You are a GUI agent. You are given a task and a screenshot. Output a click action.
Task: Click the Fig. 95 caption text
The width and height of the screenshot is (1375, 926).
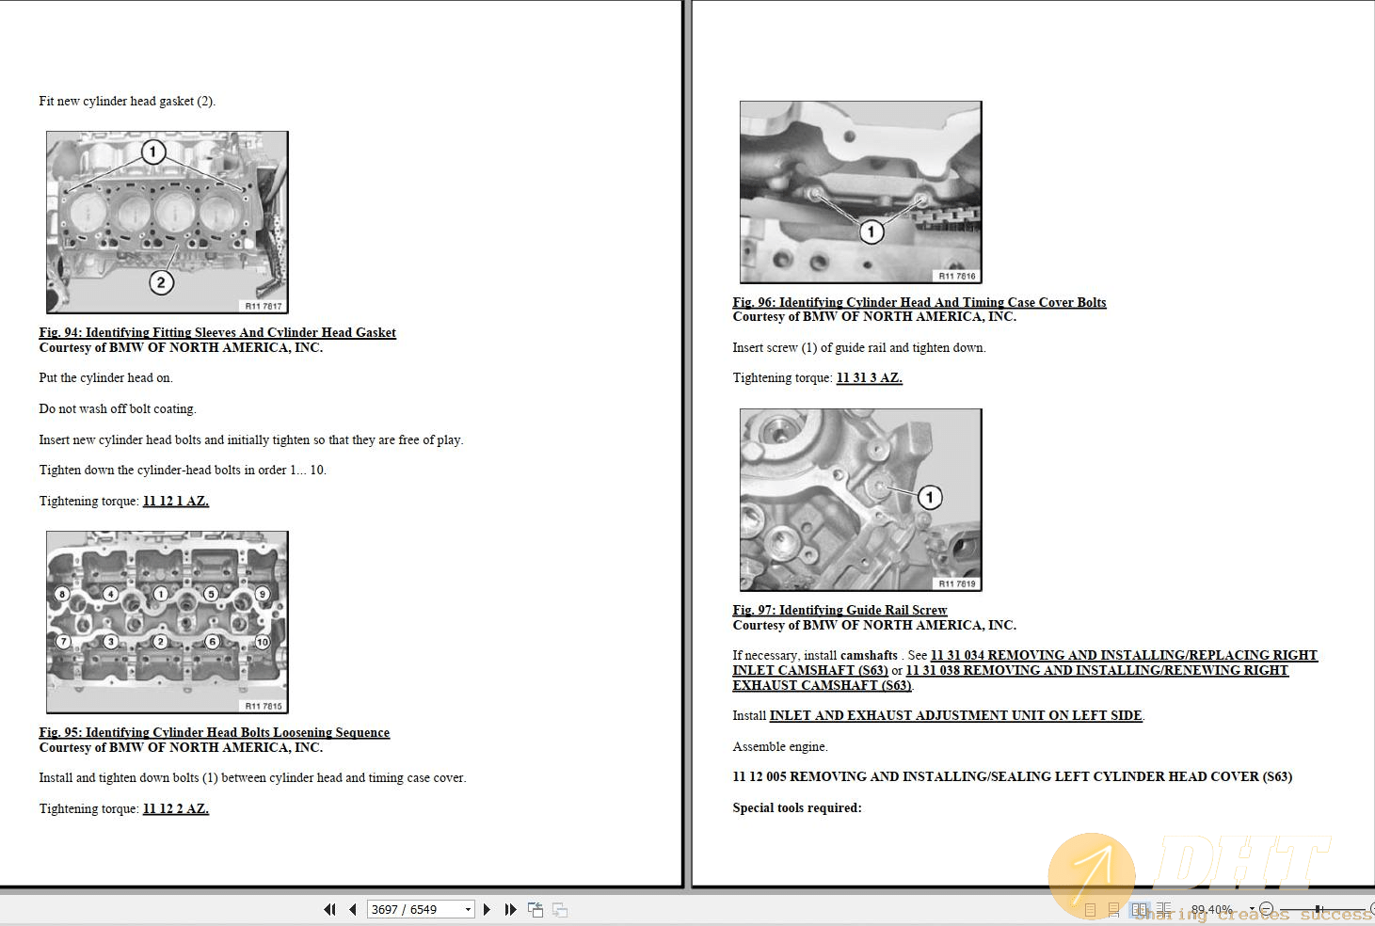pos(215,732)
